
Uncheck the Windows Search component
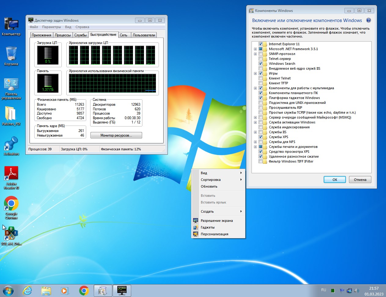(x=261, y=64)
